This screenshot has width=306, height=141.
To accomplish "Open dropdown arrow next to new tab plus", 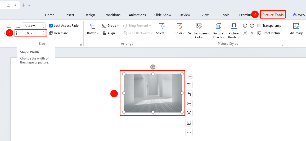I will coord(29,6).
